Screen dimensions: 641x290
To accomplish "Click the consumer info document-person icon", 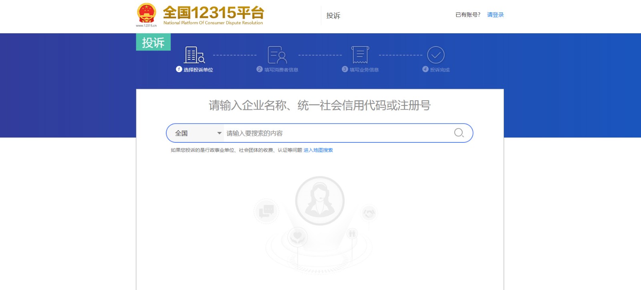I will coord(277,55).
